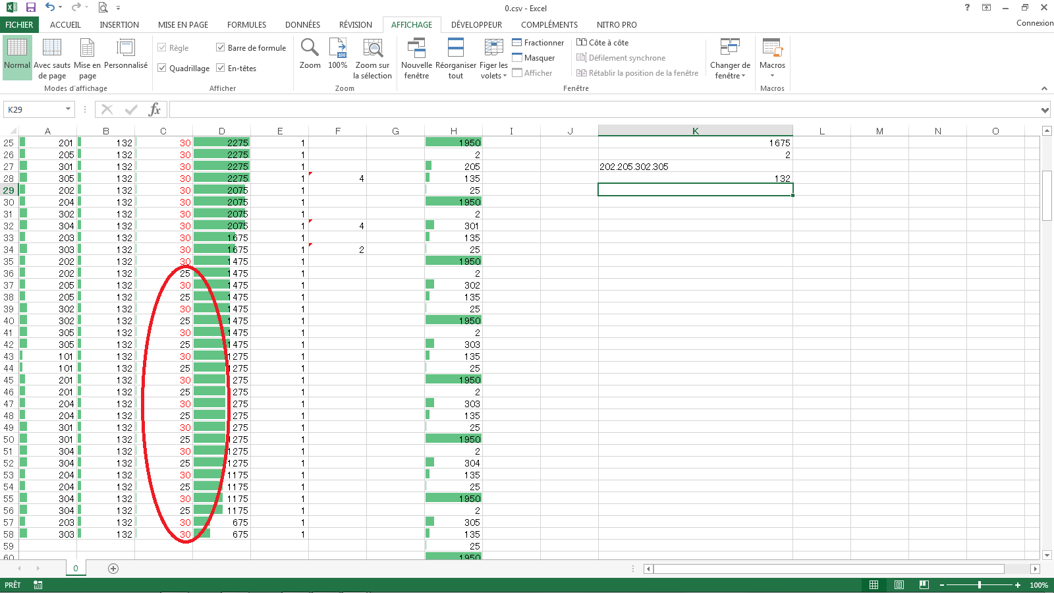1054x593 pixels.
Task: Open the Changer de fenêtre dropdown
Action: [730, 70]
